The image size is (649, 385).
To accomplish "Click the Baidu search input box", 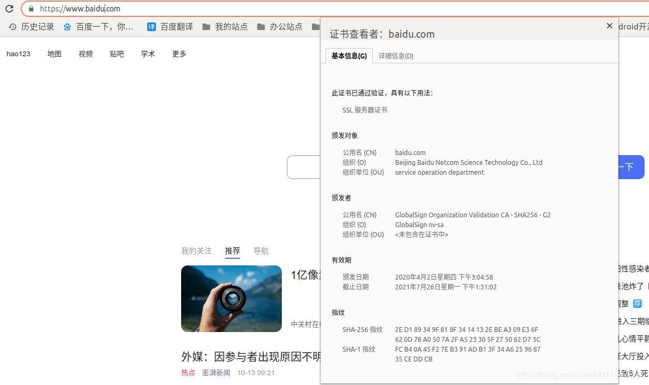I will 304,167.
